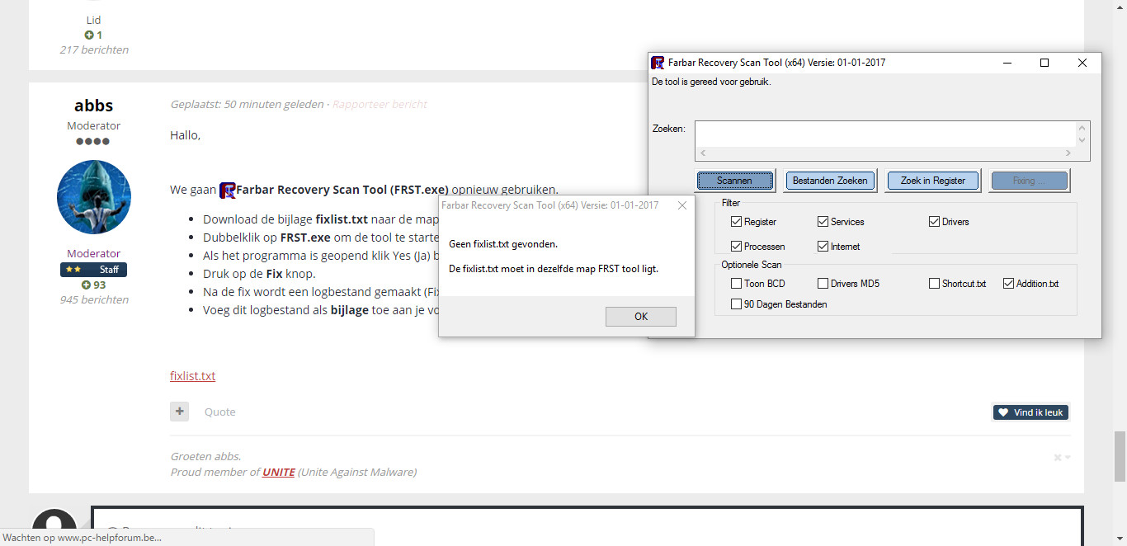Maximize the Farbar Recovery Scan Tool window
The height and width of the screenshot is (546, 1127).
pos(1044,63)
